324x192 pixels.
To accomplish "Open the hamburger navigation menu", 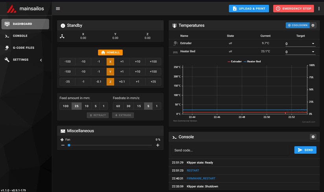I will click(58, 8).
